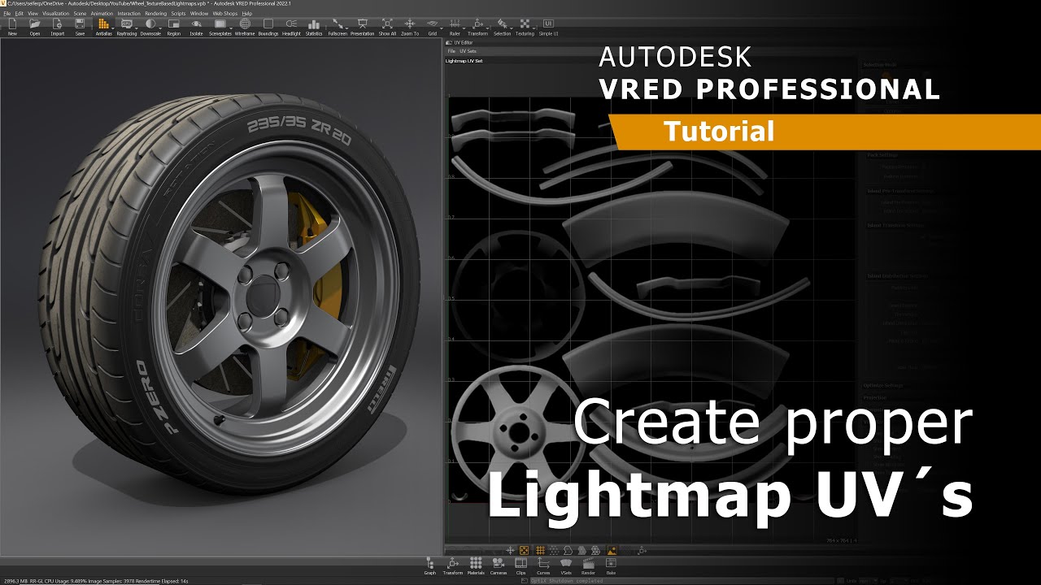Open the UV Sets menu in UV Editor
The width and height of the screenshot is (1041, 585).
coord(468,51)
